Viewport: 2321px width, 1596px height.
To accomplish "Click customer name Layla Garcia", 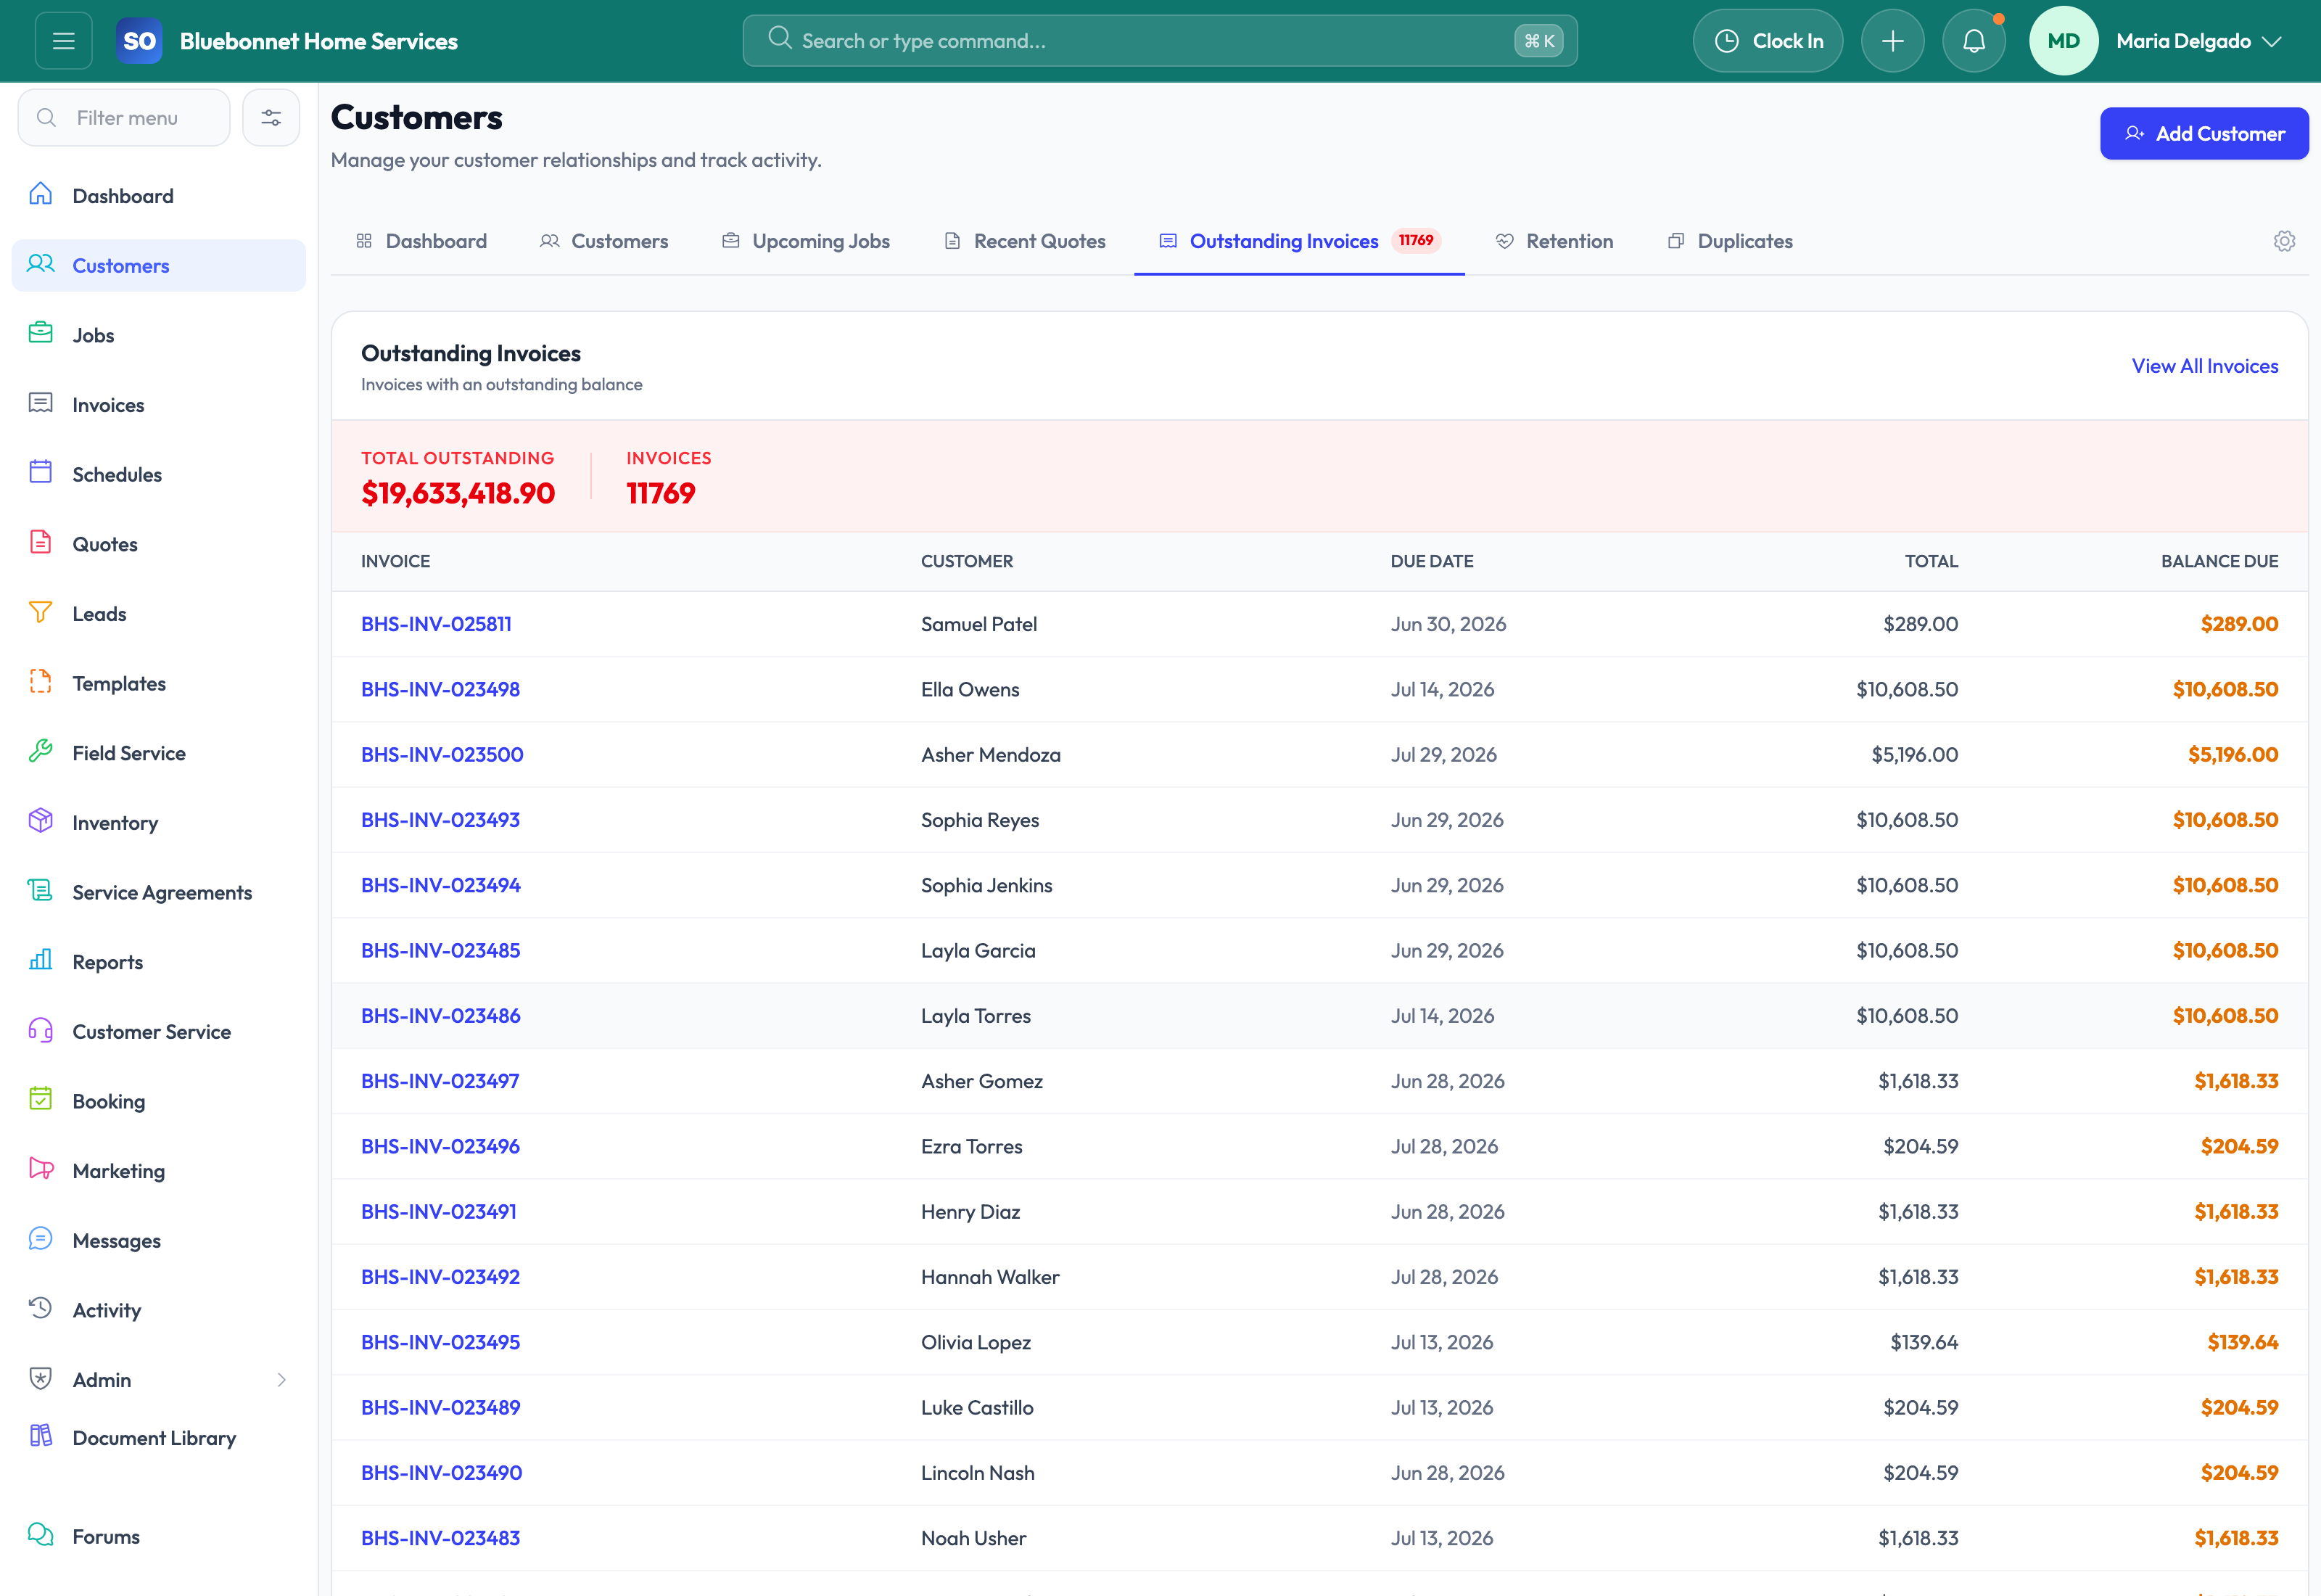I will pos(978,950).
